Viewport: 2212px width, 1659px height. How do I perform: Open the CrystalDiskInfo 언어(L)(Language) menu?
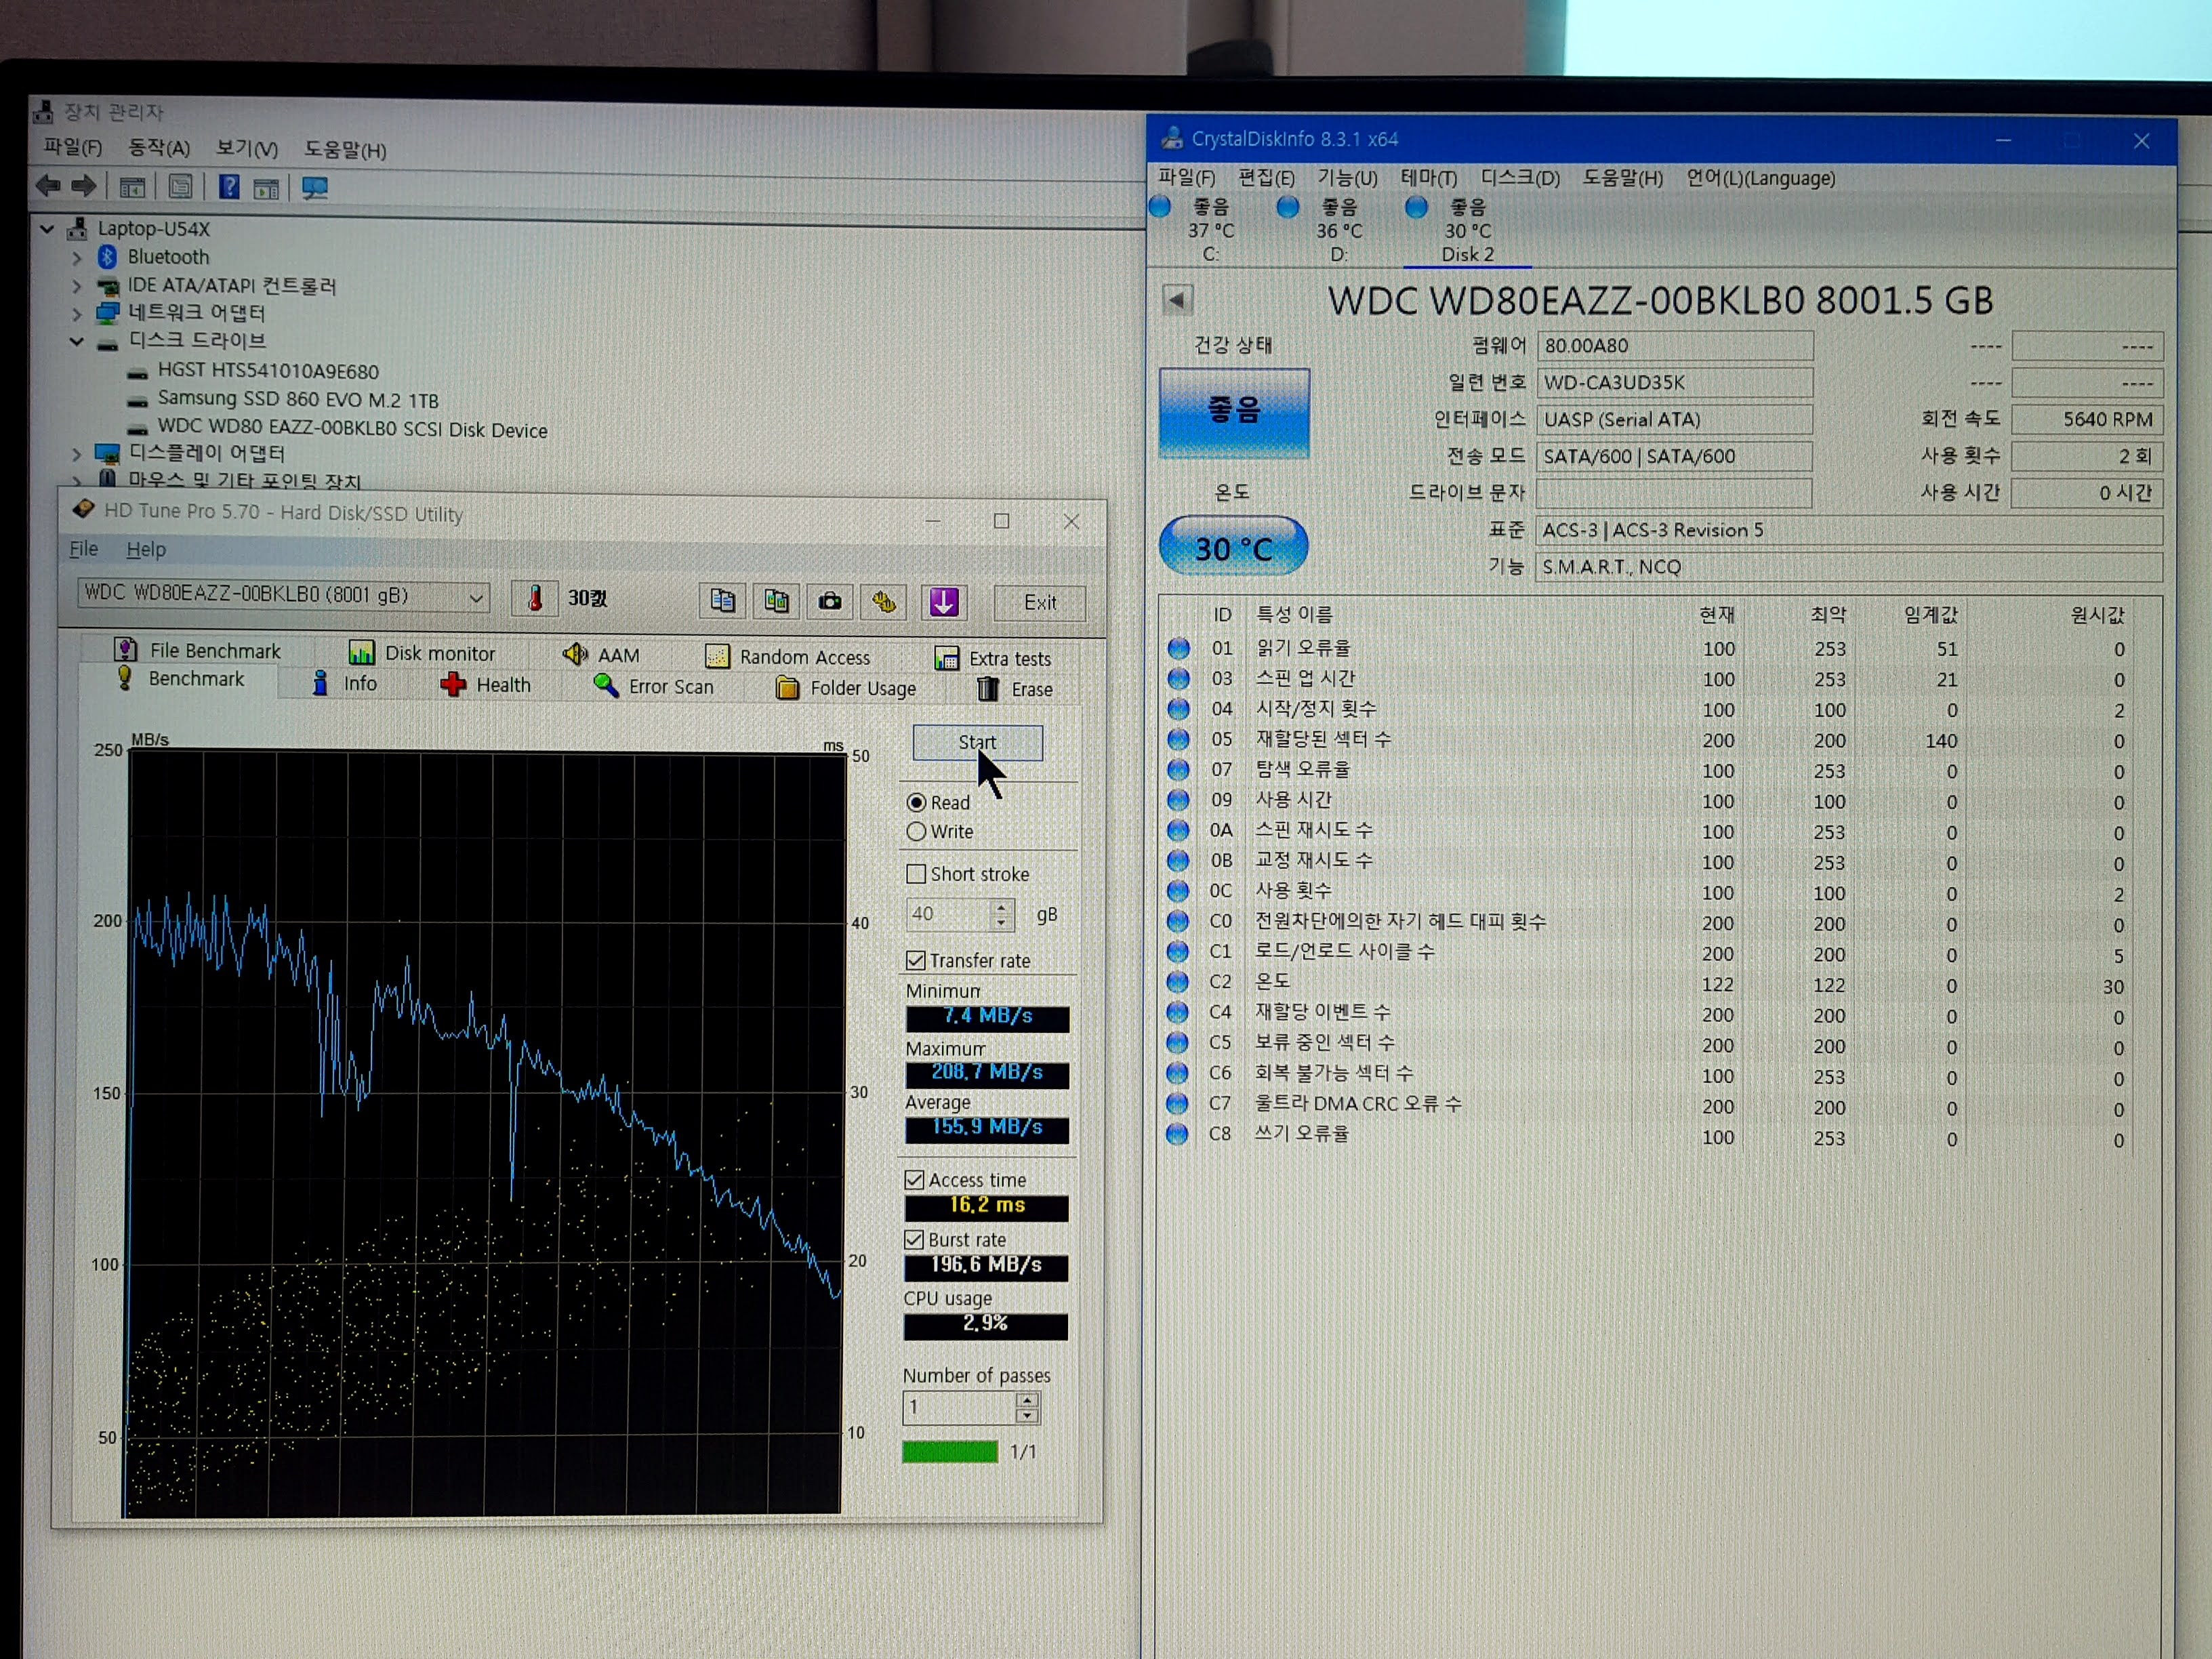pyautogui.click(x=1761, y=178)
